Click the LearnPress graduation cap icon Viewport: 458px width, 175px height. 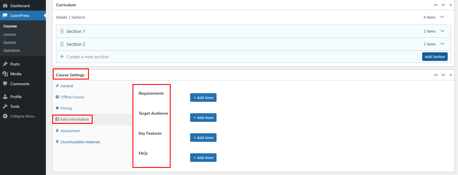5,15
